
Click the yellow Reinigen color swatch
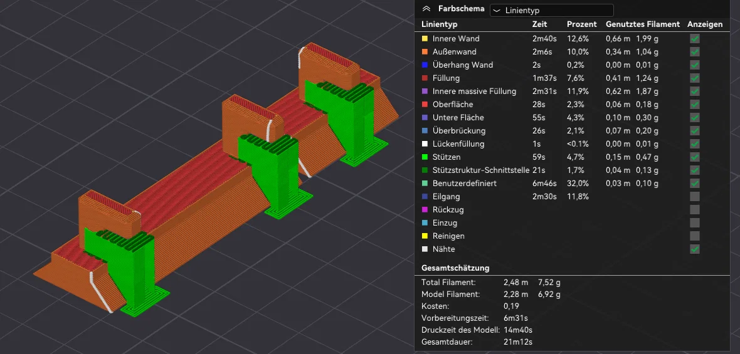click(425, 236)
